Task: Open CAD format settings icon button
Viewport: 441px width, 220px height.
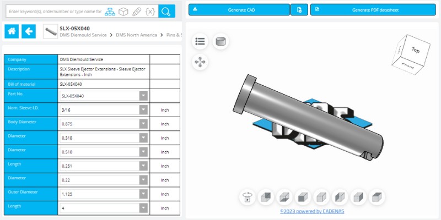Action: click(x=299, y=10)
